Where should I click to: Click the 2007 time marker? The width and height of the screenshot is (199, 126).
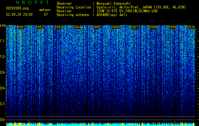point(134,27)
